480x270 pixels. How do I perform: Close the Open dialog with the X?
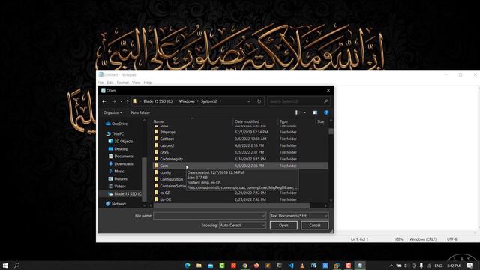(328, 90)
